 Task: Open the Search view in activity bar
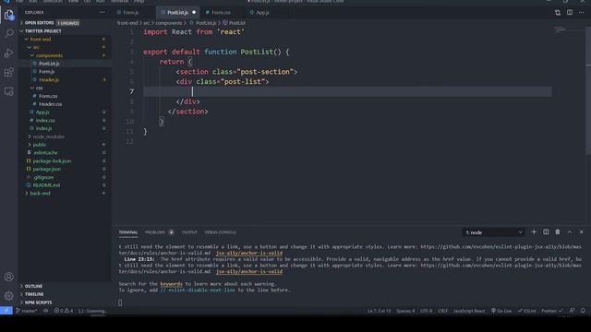coord(8,33)
